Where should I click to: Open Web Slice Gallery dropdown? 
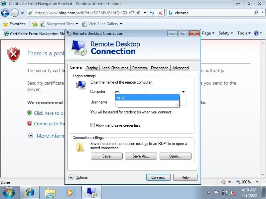102,24
